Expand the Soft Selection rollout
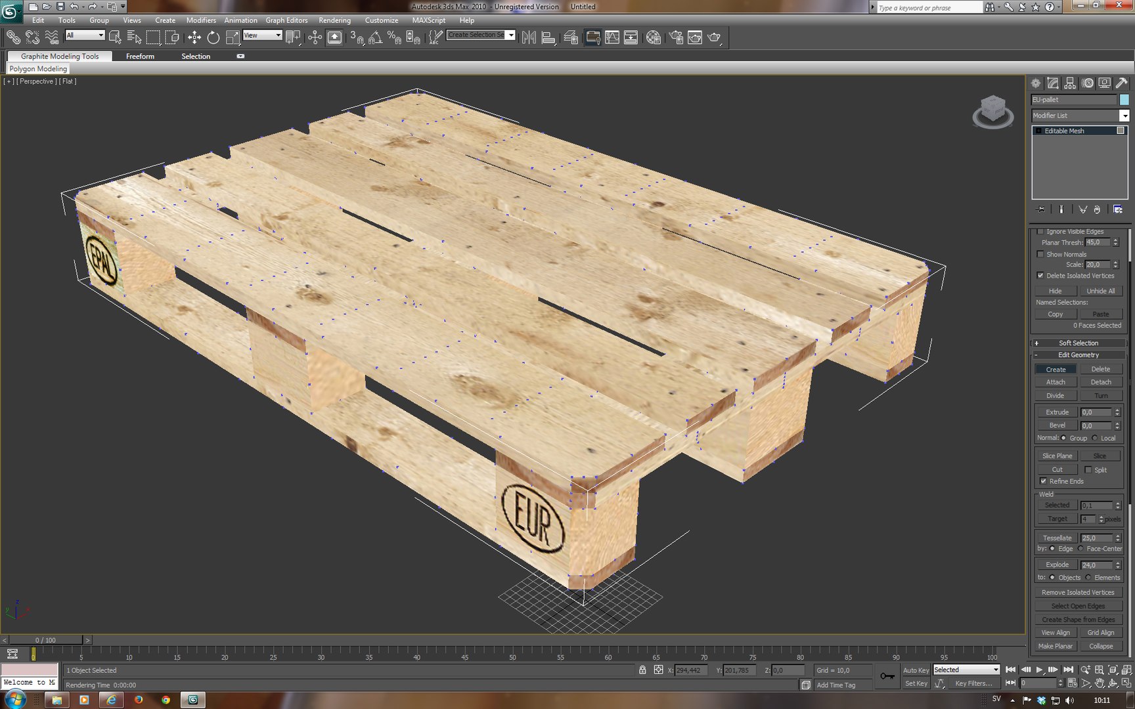The image size is (1135, 709). 1078,343
